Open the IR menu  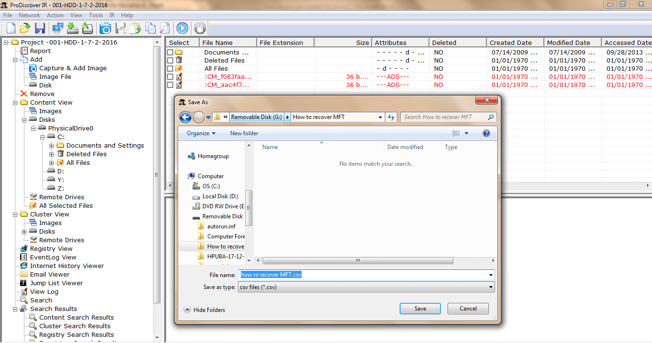point(112,15)
